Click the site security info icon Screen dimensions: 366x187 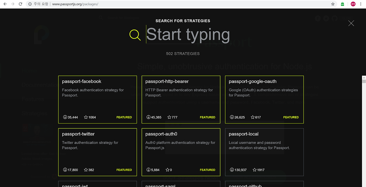pos(30,4)
